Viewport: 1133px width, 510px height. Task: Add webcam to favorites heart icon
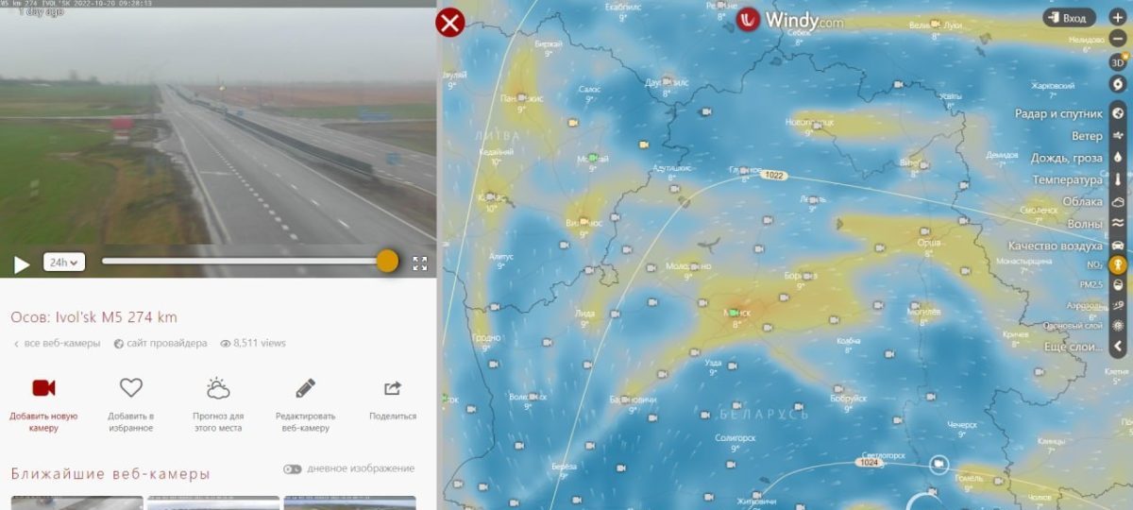(130, 404)
